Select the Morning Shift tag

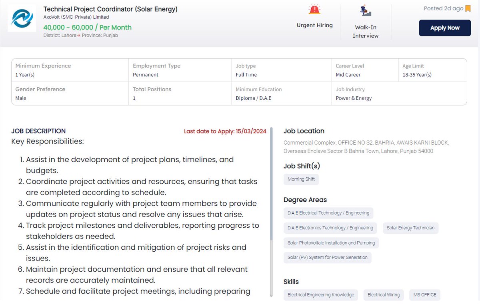pyautogui.click(x=301, y=179)
